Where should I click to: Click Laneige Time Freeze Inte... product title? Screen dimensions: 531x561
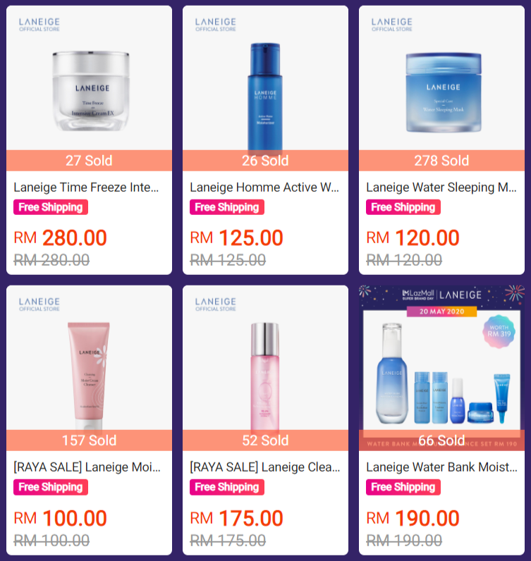[x=86, y=187]
